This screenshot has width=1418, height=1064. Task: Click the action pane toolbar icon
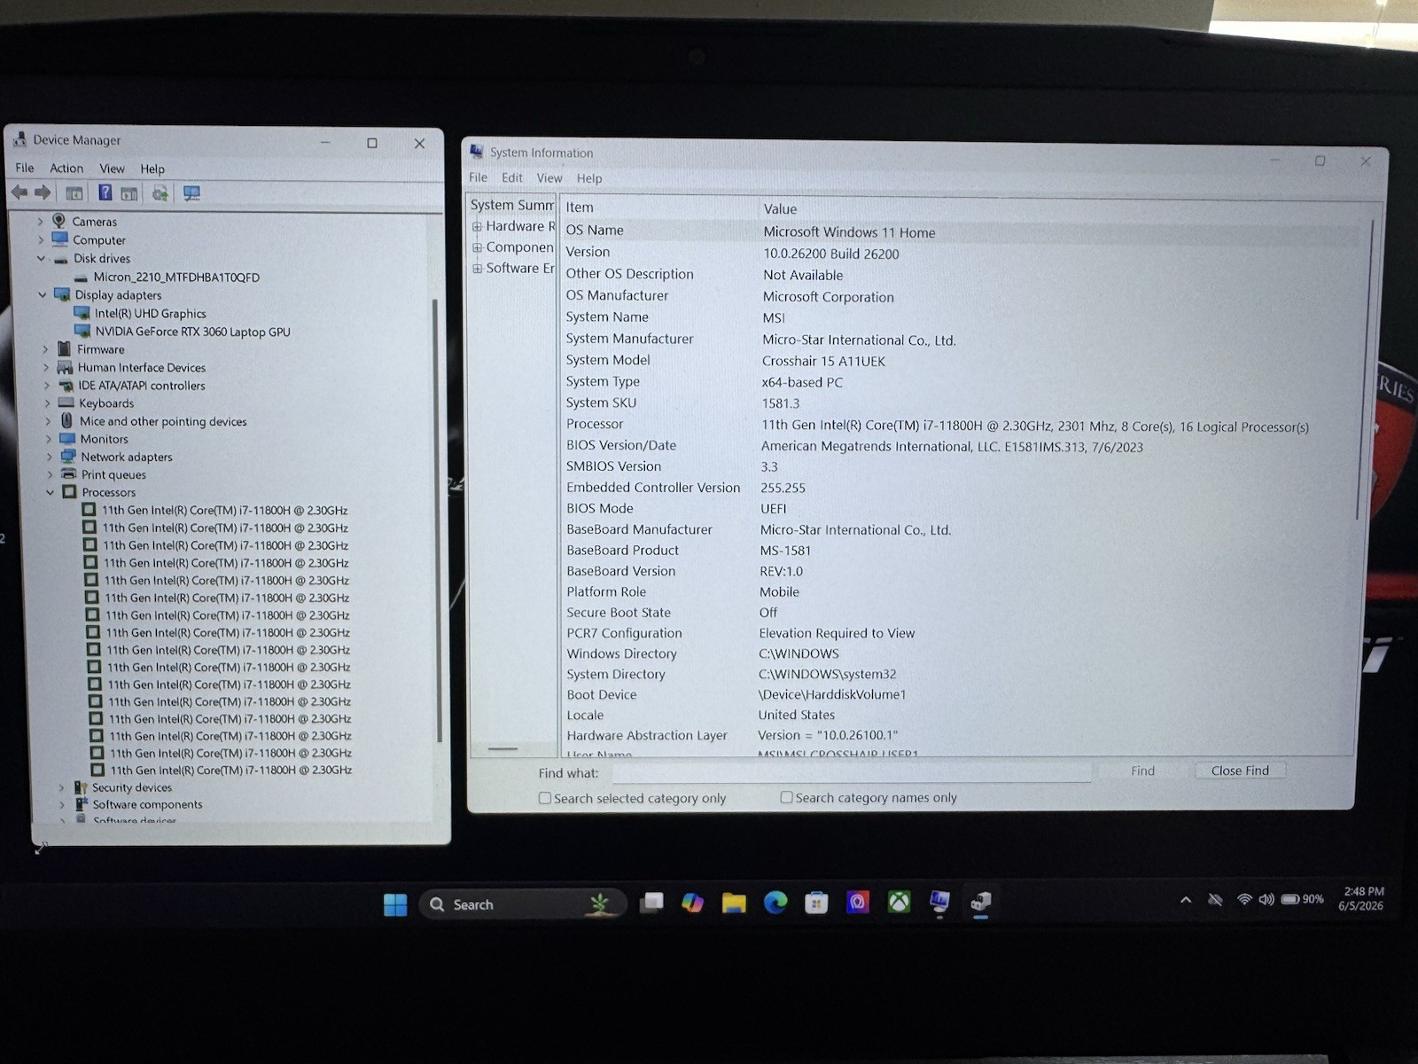pos(129,193)
